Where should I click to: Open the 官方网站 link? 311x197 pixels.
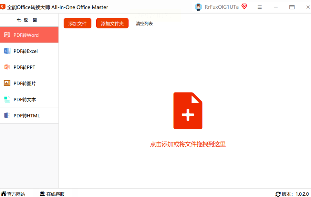(13, 194)
